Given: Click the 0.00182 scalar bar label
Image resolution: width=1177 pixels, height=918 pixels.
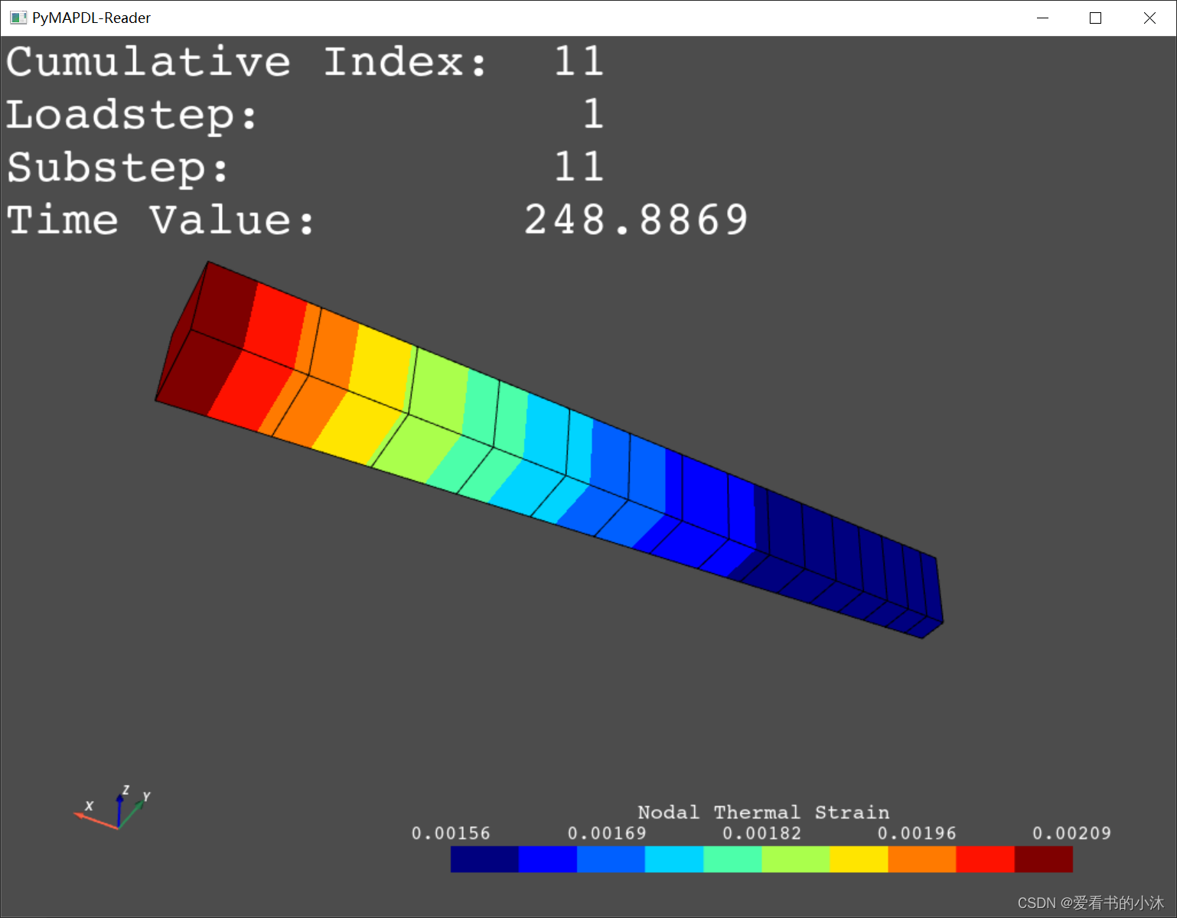Looking at the screenshot, I should coord(762,833).
